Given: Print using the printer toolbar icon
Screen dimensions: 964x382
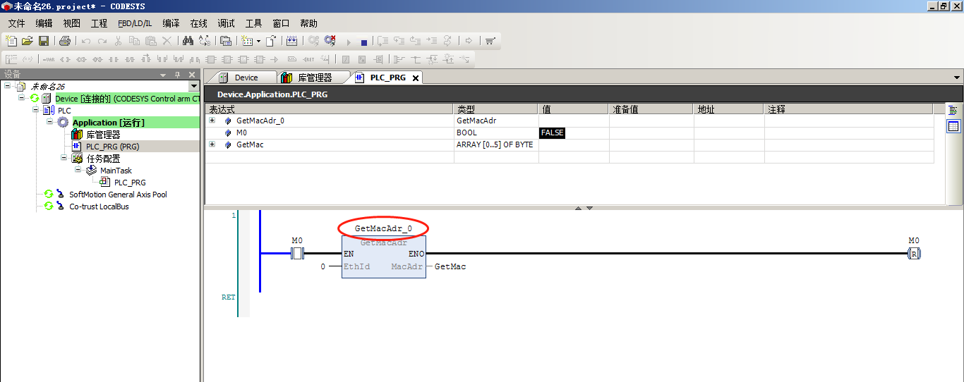Looking at the screenshot, I should 64,41.
